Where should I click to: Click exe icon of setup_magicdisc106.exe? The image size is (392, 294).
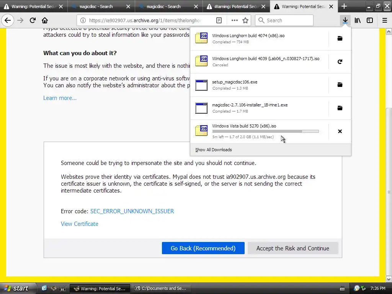tap(201, 85)
